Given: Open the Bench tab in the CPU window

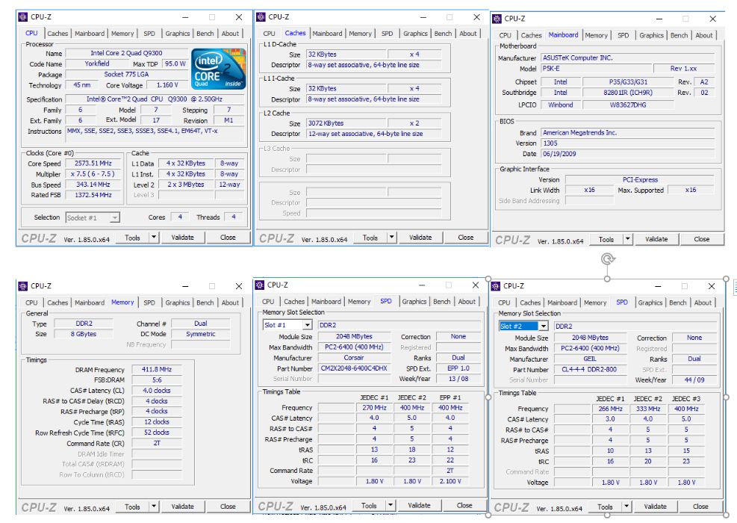Looking at the screenshot, I should pos(205,34).
